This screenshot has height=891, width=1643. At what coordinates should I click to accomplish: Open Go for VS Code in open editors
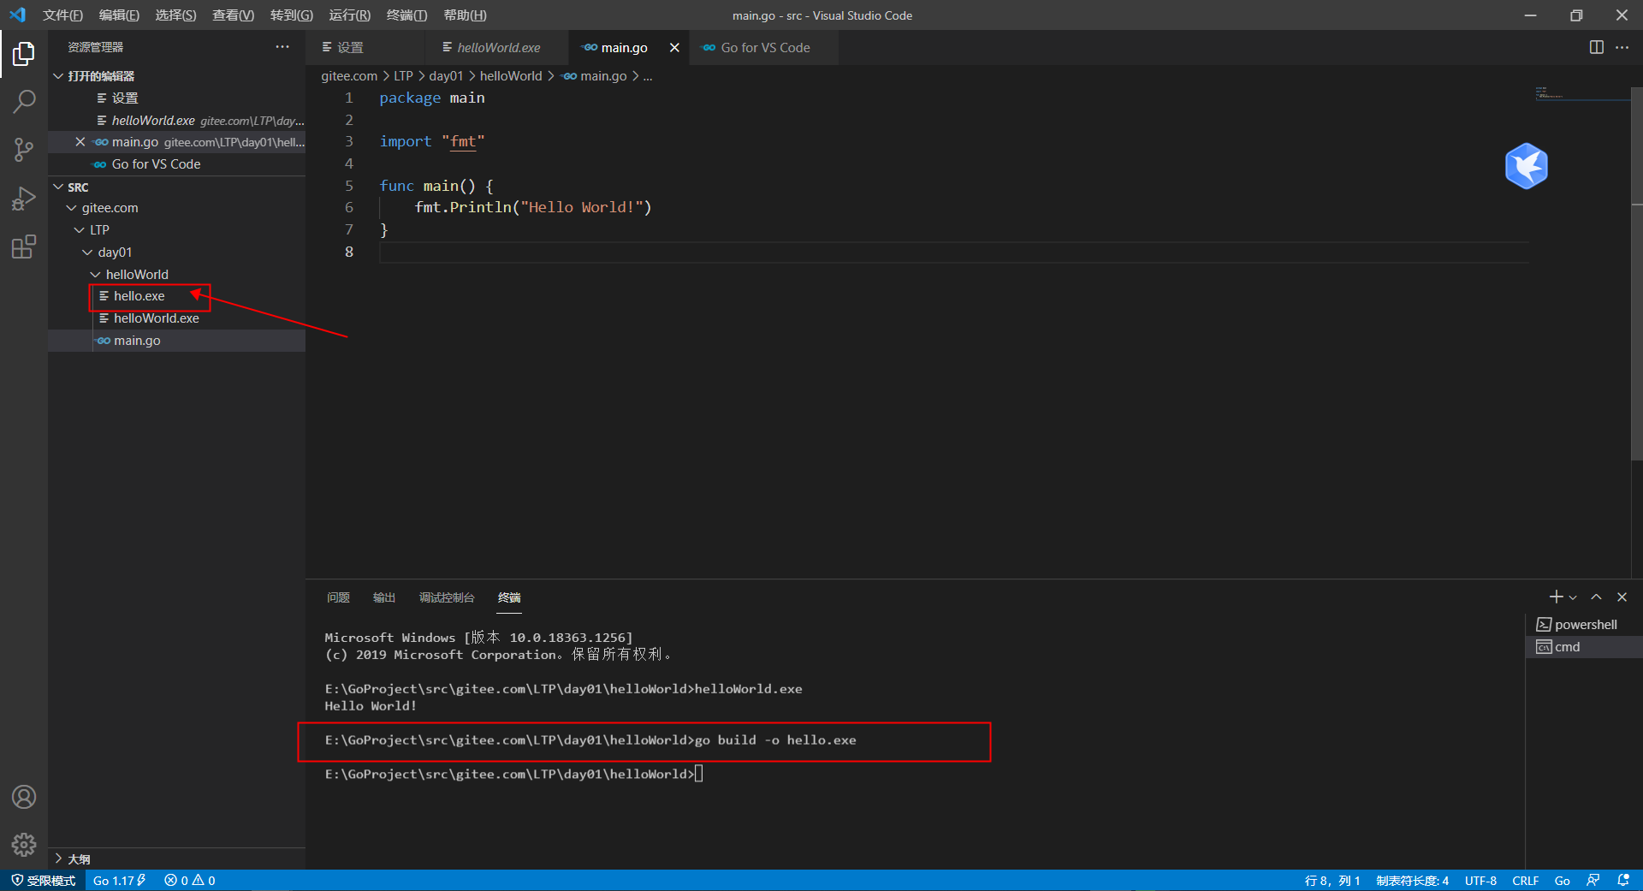click(x=176, y=164)
